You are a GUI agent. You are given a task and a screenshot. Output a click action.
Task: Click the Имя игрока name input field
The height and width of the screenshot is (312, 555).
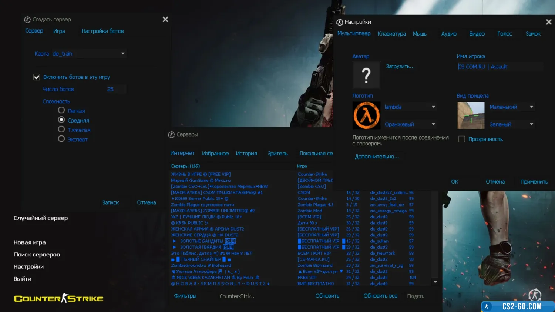coord(499,67)
